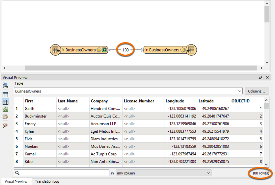Select the cell 'Garth'
275x185 pixels.
(x=40, y=109)
